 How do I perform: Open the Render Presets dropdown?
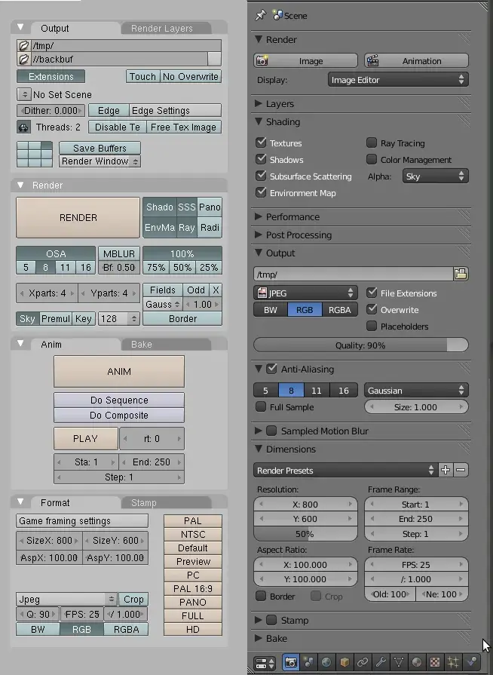coord(345,470)
